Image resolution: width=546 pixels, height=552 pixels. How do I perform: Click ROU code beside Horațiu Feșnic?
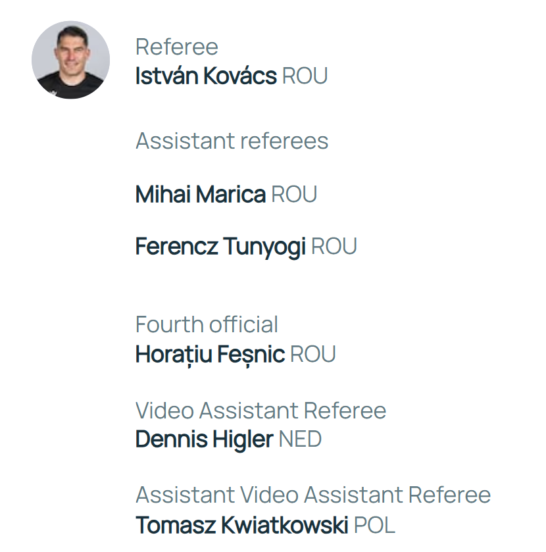[312, 354]
